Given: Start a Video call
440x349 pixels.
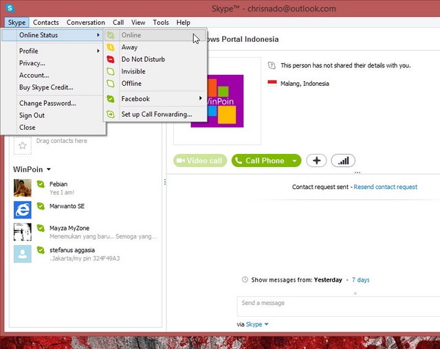Looking at the screenshot, I should pos(200,161).
